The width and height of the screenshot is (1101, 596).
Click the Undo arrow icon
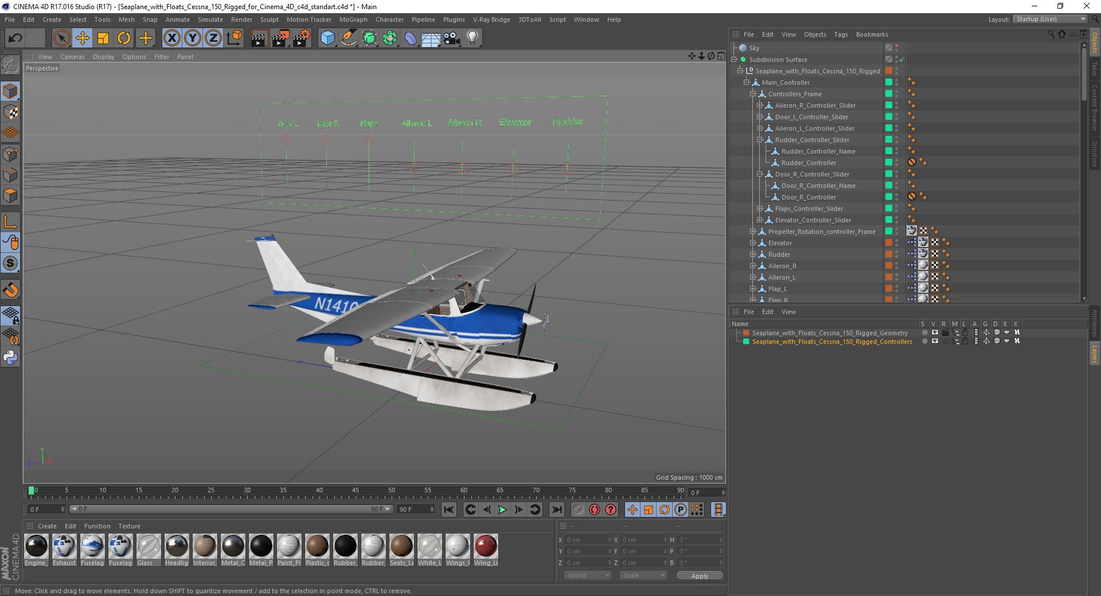(x=15, y=38)
